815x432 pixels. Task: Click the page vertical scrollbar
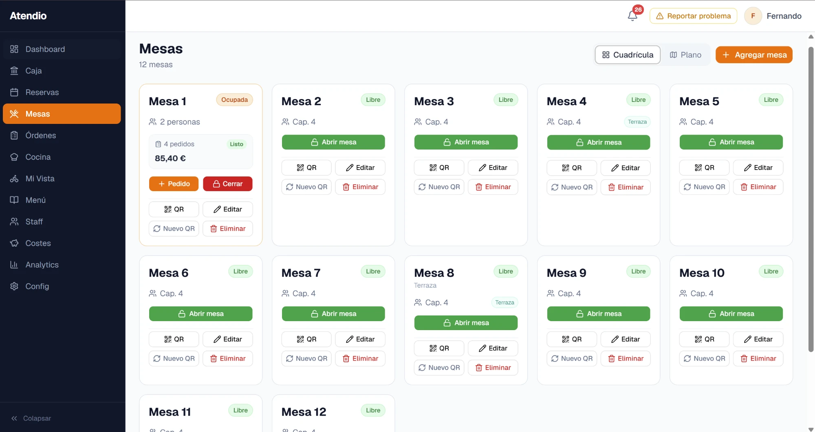tap(811, 200)
